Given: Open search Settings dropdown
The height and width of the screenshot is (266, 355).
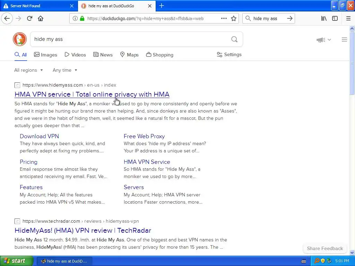Looking at the screenshot, I should (229, 54).
